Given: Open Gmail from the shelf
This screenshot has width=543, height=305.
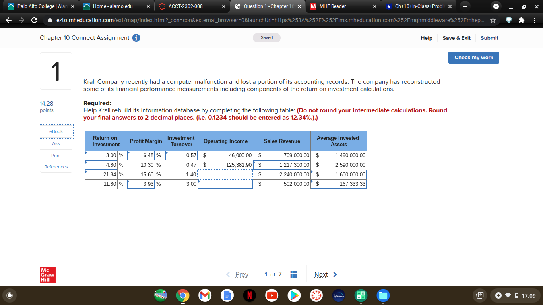Looking at the screenshot, I should point(205,295).
